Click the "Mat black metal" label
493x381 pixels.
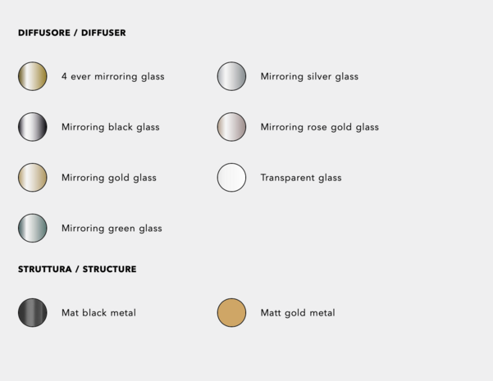pyautogui.click(x=98, y=313)
